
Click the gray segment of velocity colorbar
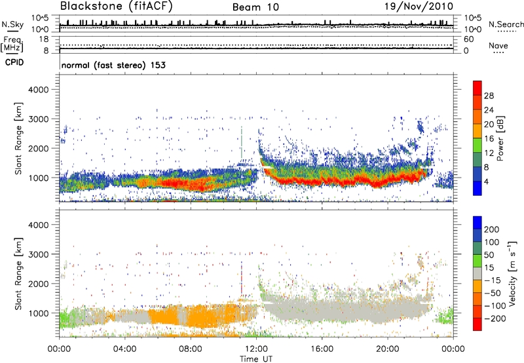(477, 273)
